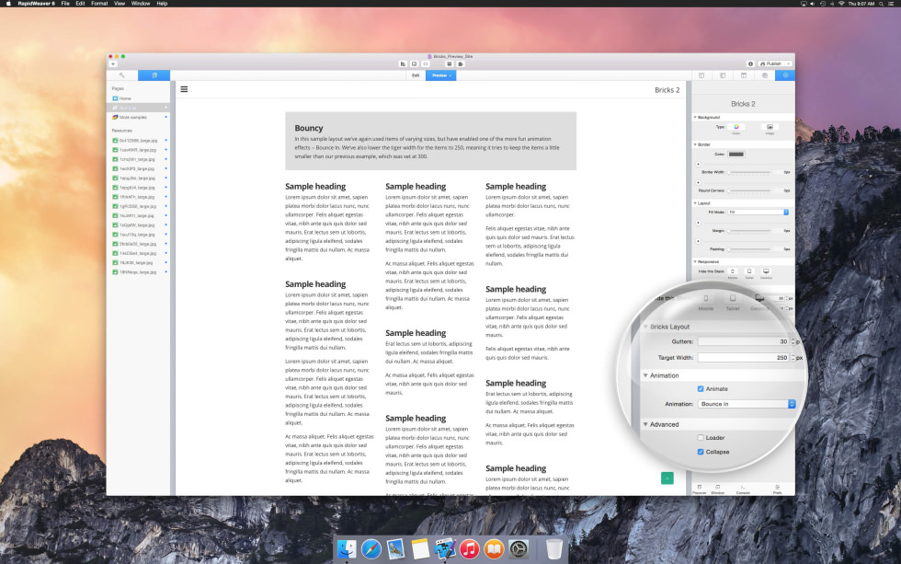
Task: Open Finder from the dock
Action: pos(347,549)
